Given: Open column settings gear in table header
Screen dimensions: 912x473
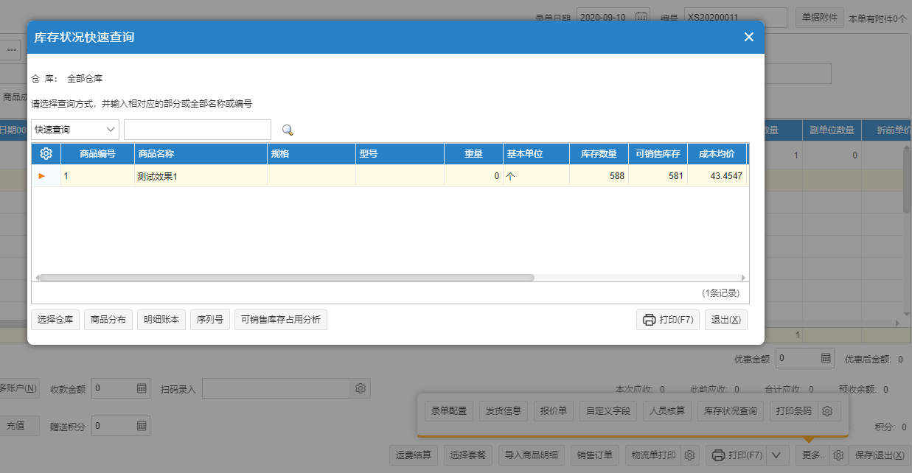Looking at the screenshot, I should (x=46, y=153).
